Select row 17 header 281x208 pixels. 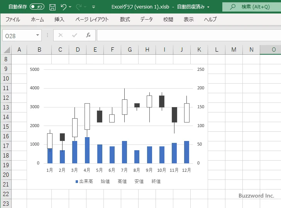(x=6, y=146)
